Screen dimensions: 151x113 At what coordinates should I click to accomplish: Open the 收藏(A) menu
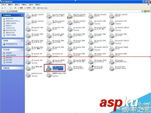pos(24,5)
